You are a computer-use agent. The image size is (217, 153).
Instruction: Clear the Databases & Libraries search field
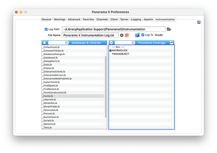pyautogui.click(x=66, y=43)
